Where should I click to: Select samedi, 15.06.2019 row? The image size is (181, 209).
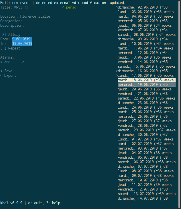tap(147, 66)
